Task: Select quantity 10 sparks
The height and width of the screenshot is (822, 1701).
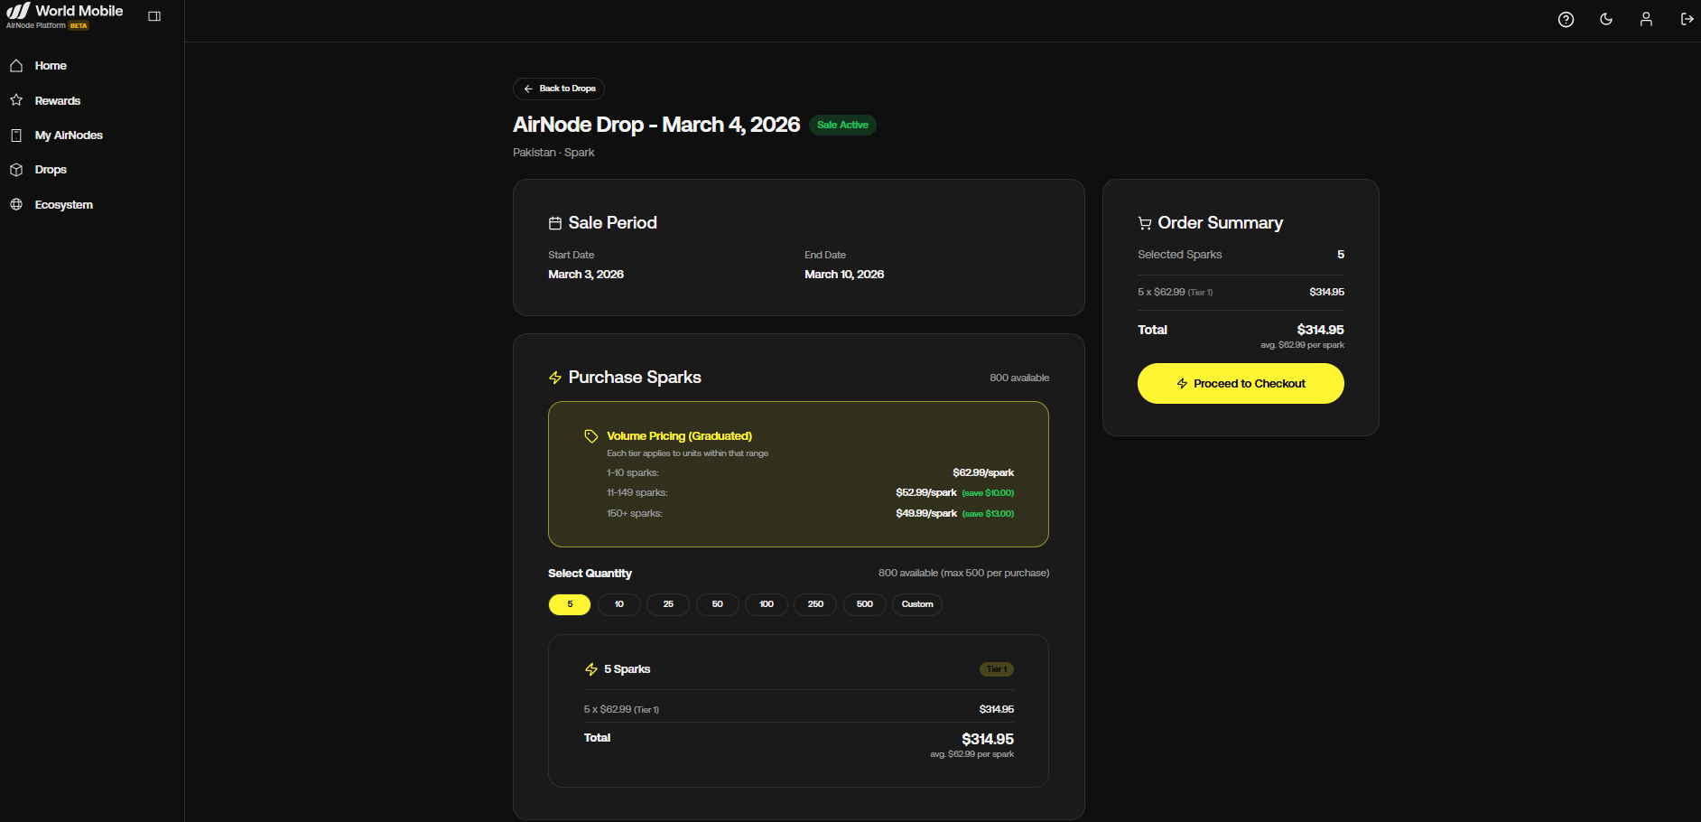Action: [x=619, y=604]
